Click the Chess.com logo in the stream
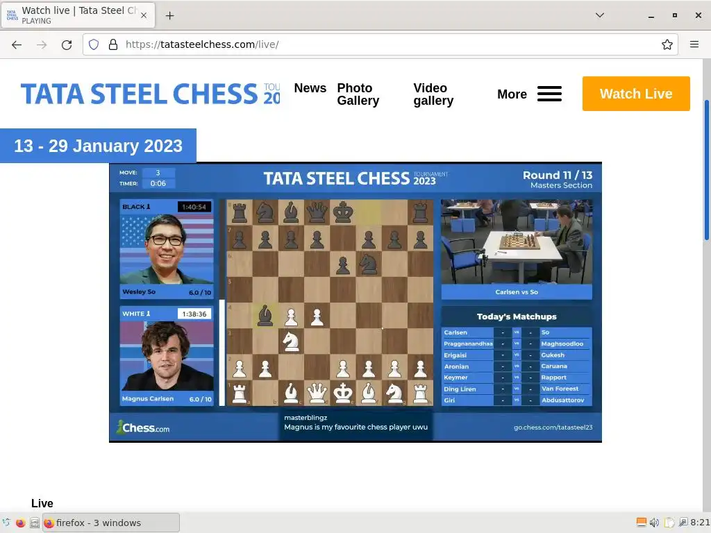This screenshot has height=533, width=711. 143,428
